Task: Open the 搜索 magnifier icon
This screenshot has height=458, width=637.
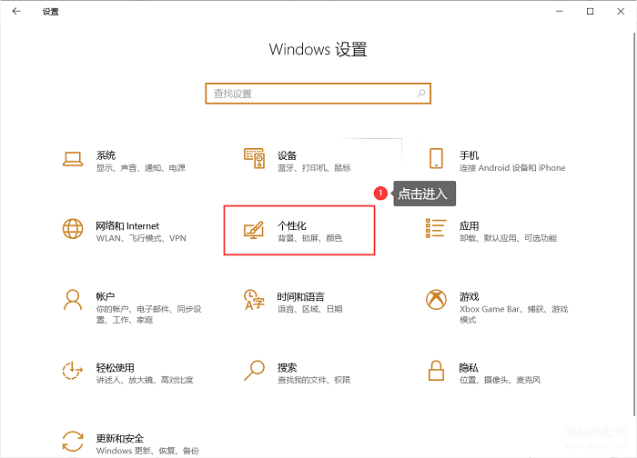Action: pos(254,371)
